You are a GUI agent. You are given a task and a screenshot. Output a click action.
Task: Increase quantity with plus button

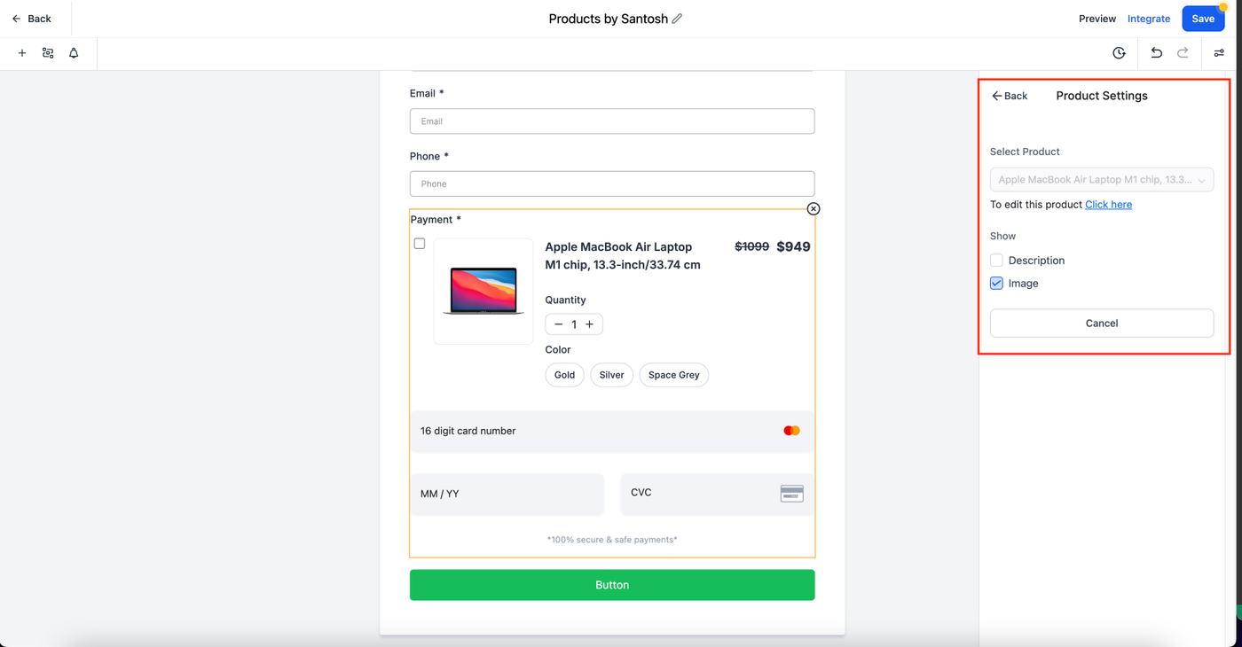coord(589,324)
